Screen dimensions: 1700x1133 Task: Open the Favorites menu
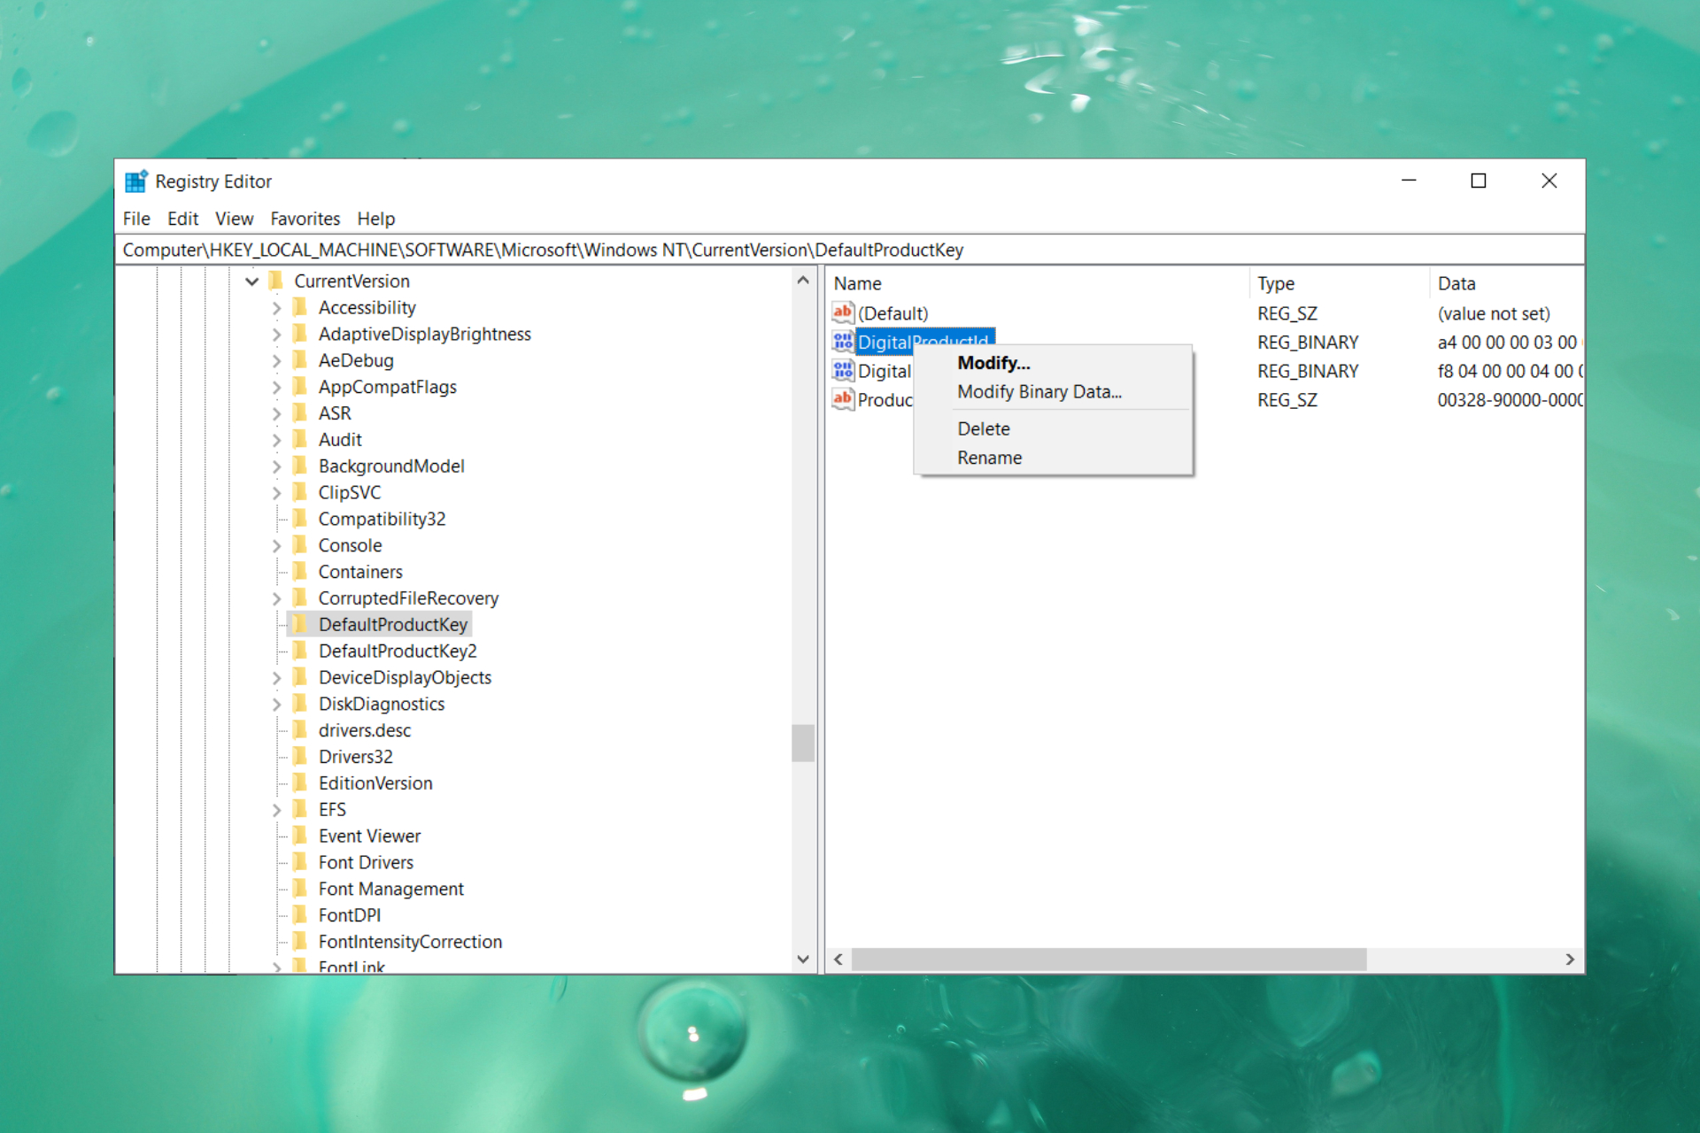click(x=305, y=219)
